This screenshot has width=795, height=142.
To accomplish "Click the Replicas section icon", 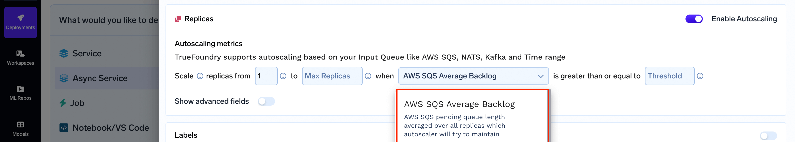I will [178, 19].
